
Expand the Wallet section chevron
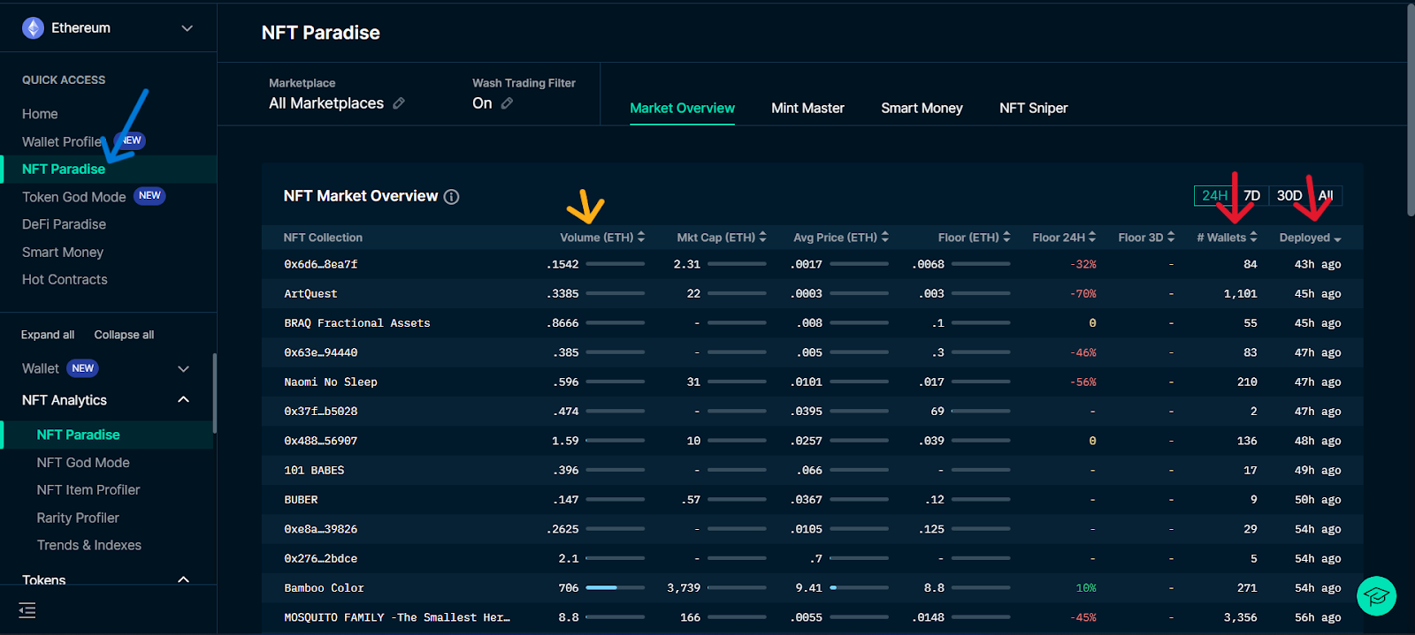[x=184, y=368]
